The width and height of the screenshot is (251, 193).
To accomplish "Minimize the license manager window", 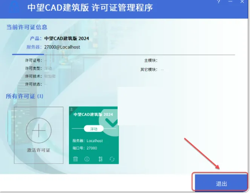I will [x=230, y=2].
